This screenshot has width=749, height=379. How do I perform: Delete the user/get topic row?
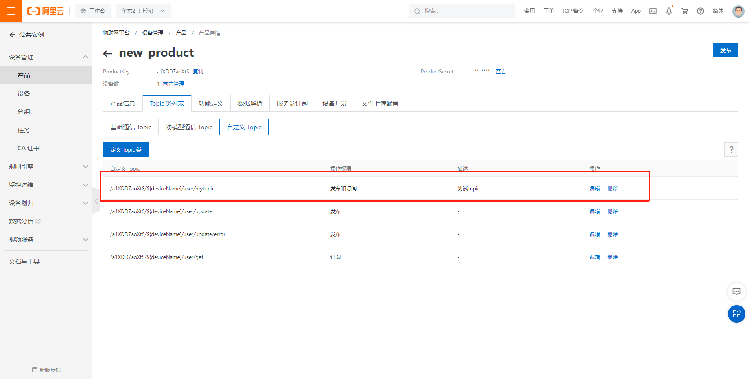613,257
